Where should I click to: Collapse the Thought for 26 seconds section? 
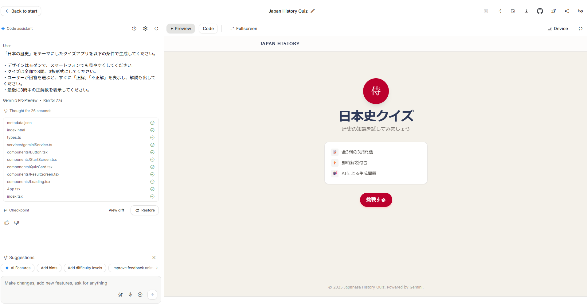[30, 110]
